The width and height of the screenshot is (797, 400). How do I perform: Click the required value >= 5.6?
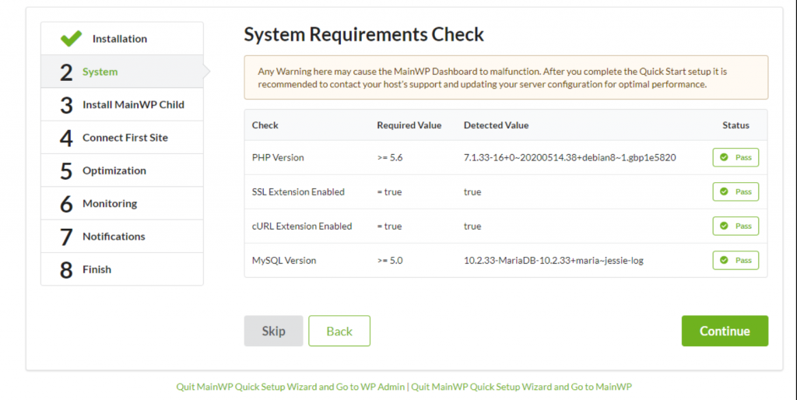point(390,157)
